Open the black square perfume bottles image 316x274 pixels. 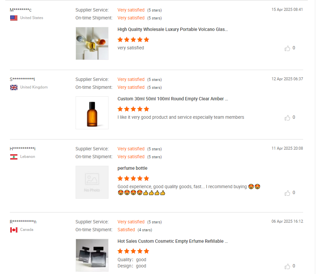coord(92,255)
